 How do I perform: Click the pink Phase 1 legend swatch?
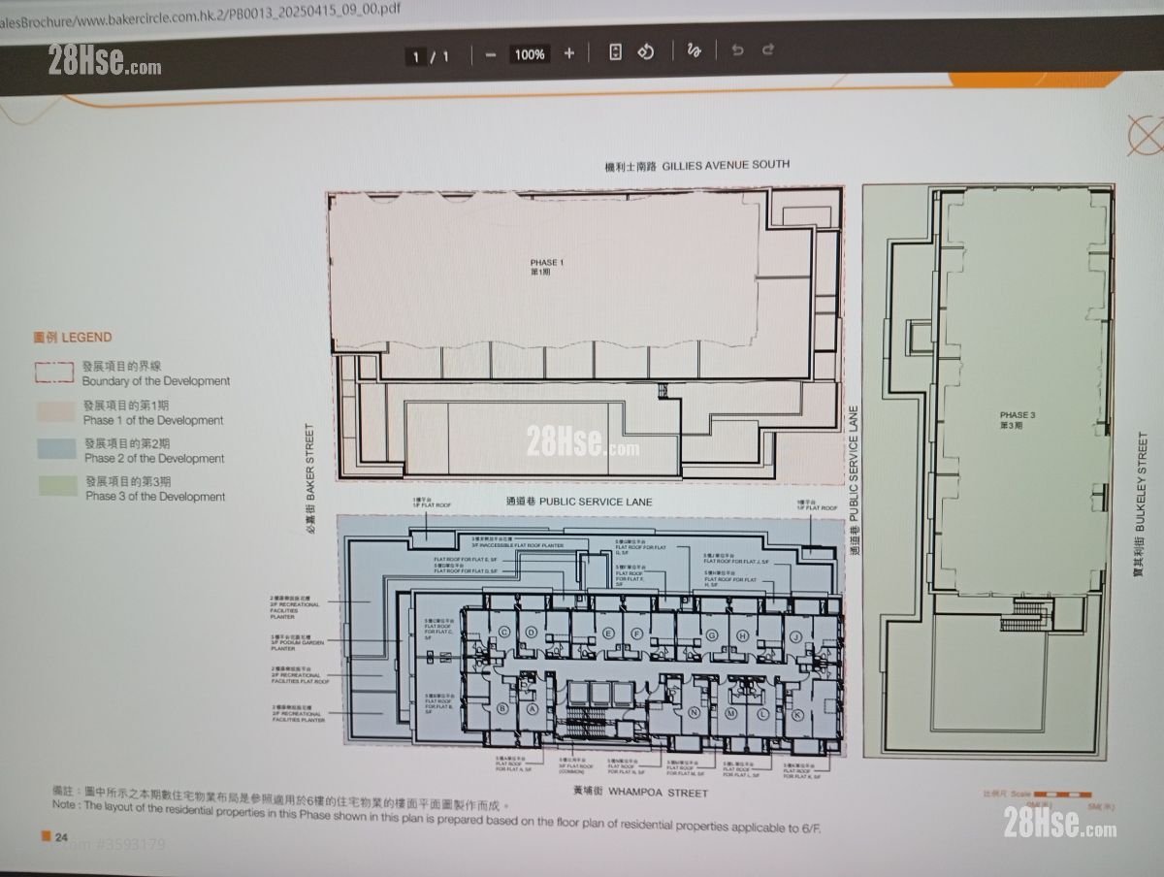tap(56, 412)
